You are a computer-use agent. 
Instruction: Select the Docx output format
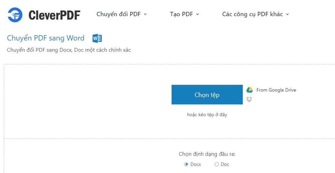coord(186,164)
